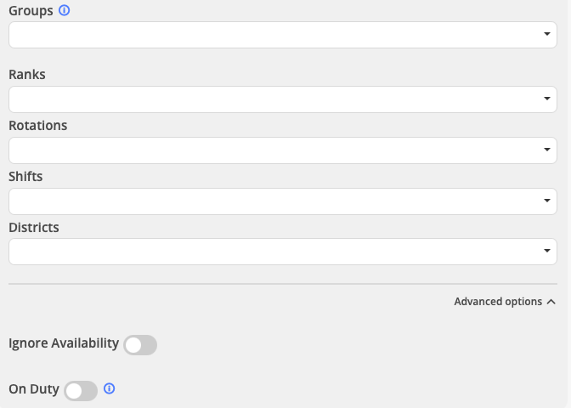This screenshot has width=571, height=408.
Task: Click the On Duty label text
Action: (34, 389)
